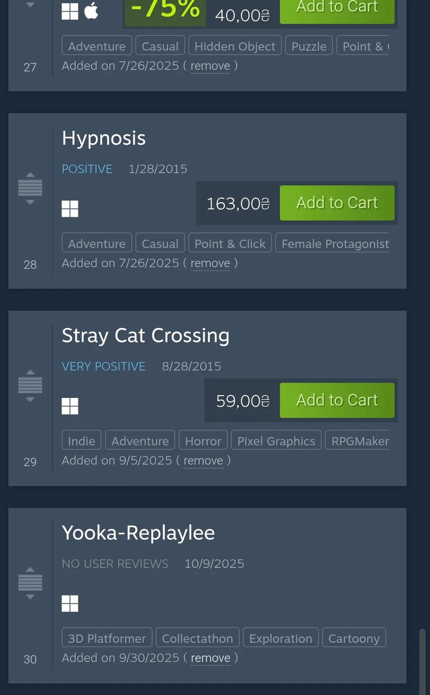The image size is (430, 695).
Task: Click the Windows icon under Stray Cat Crossing
Action: 70,406
